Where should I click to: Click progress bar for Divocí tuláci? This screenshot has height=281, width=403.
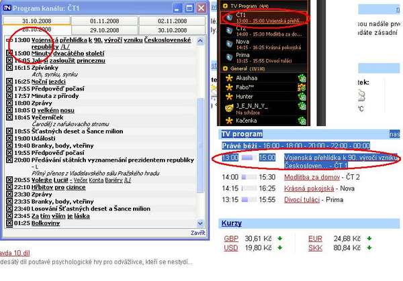click(249, 200)
